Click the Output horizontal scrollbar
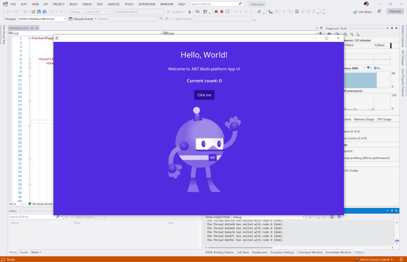 [240, 247]
